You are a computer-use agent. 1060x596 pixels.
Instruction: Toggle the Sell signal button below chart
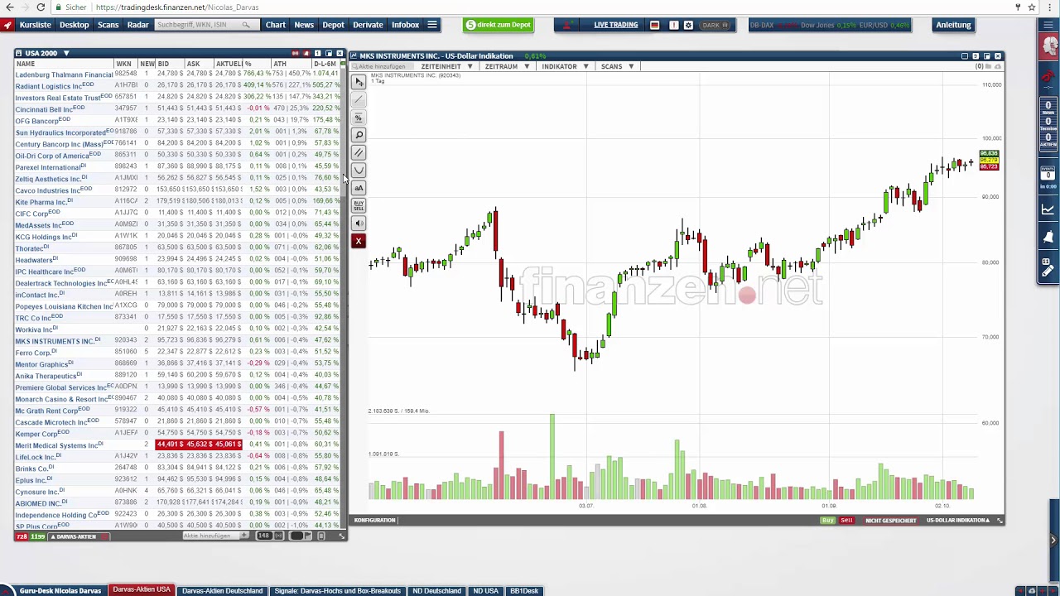coord(846,520)
